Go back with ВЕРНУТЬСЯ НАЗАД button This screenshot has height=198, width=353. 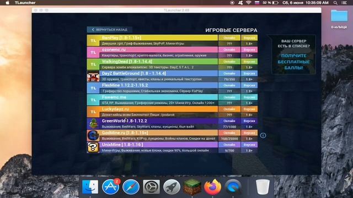[109, 30]
